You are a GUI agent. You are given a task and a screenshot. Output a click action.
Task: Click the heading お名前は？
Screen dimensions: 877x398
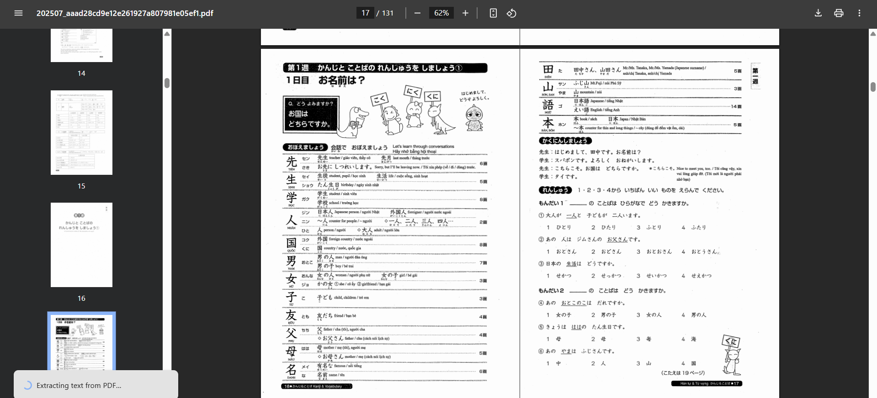tap(341, 80)
